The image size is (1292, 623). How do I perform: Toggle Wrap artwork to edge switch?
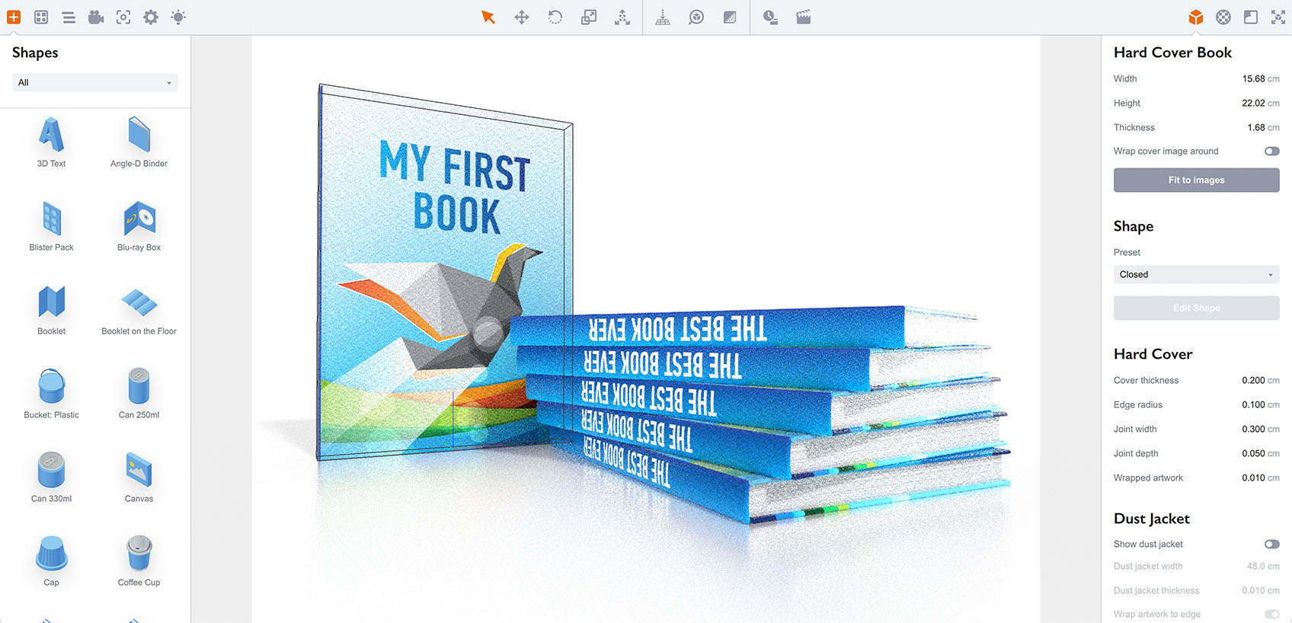tap(1271, 615)
